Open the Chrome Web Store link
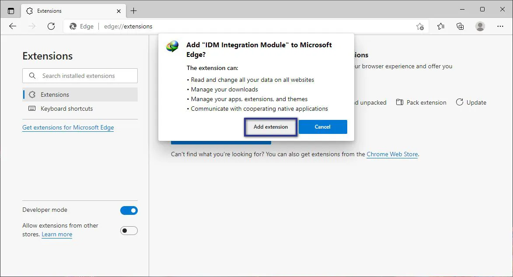This screenshot has height=277, width=513. (392, 154)
